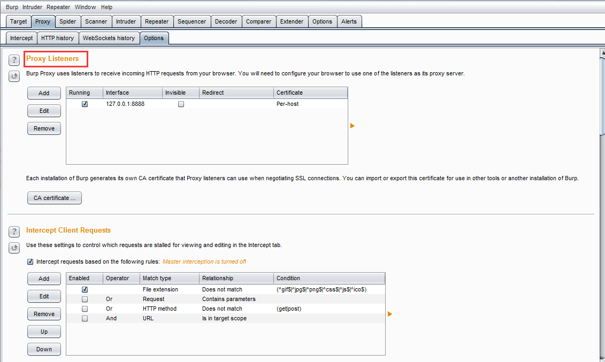
Task: Open the WebSockets history sub-tab
Action: (x=109, y=38)
